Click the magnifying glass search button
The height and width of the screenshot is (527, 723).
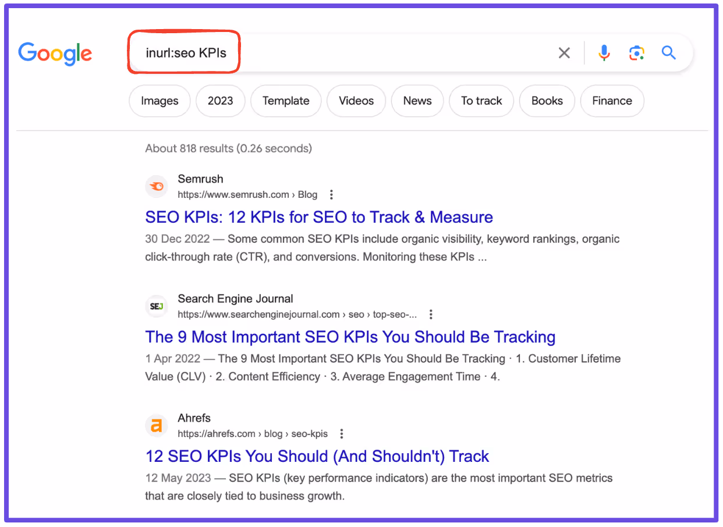(x=669, y=53)
